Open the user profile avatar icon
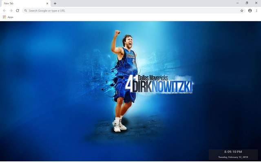 (250, 11)
